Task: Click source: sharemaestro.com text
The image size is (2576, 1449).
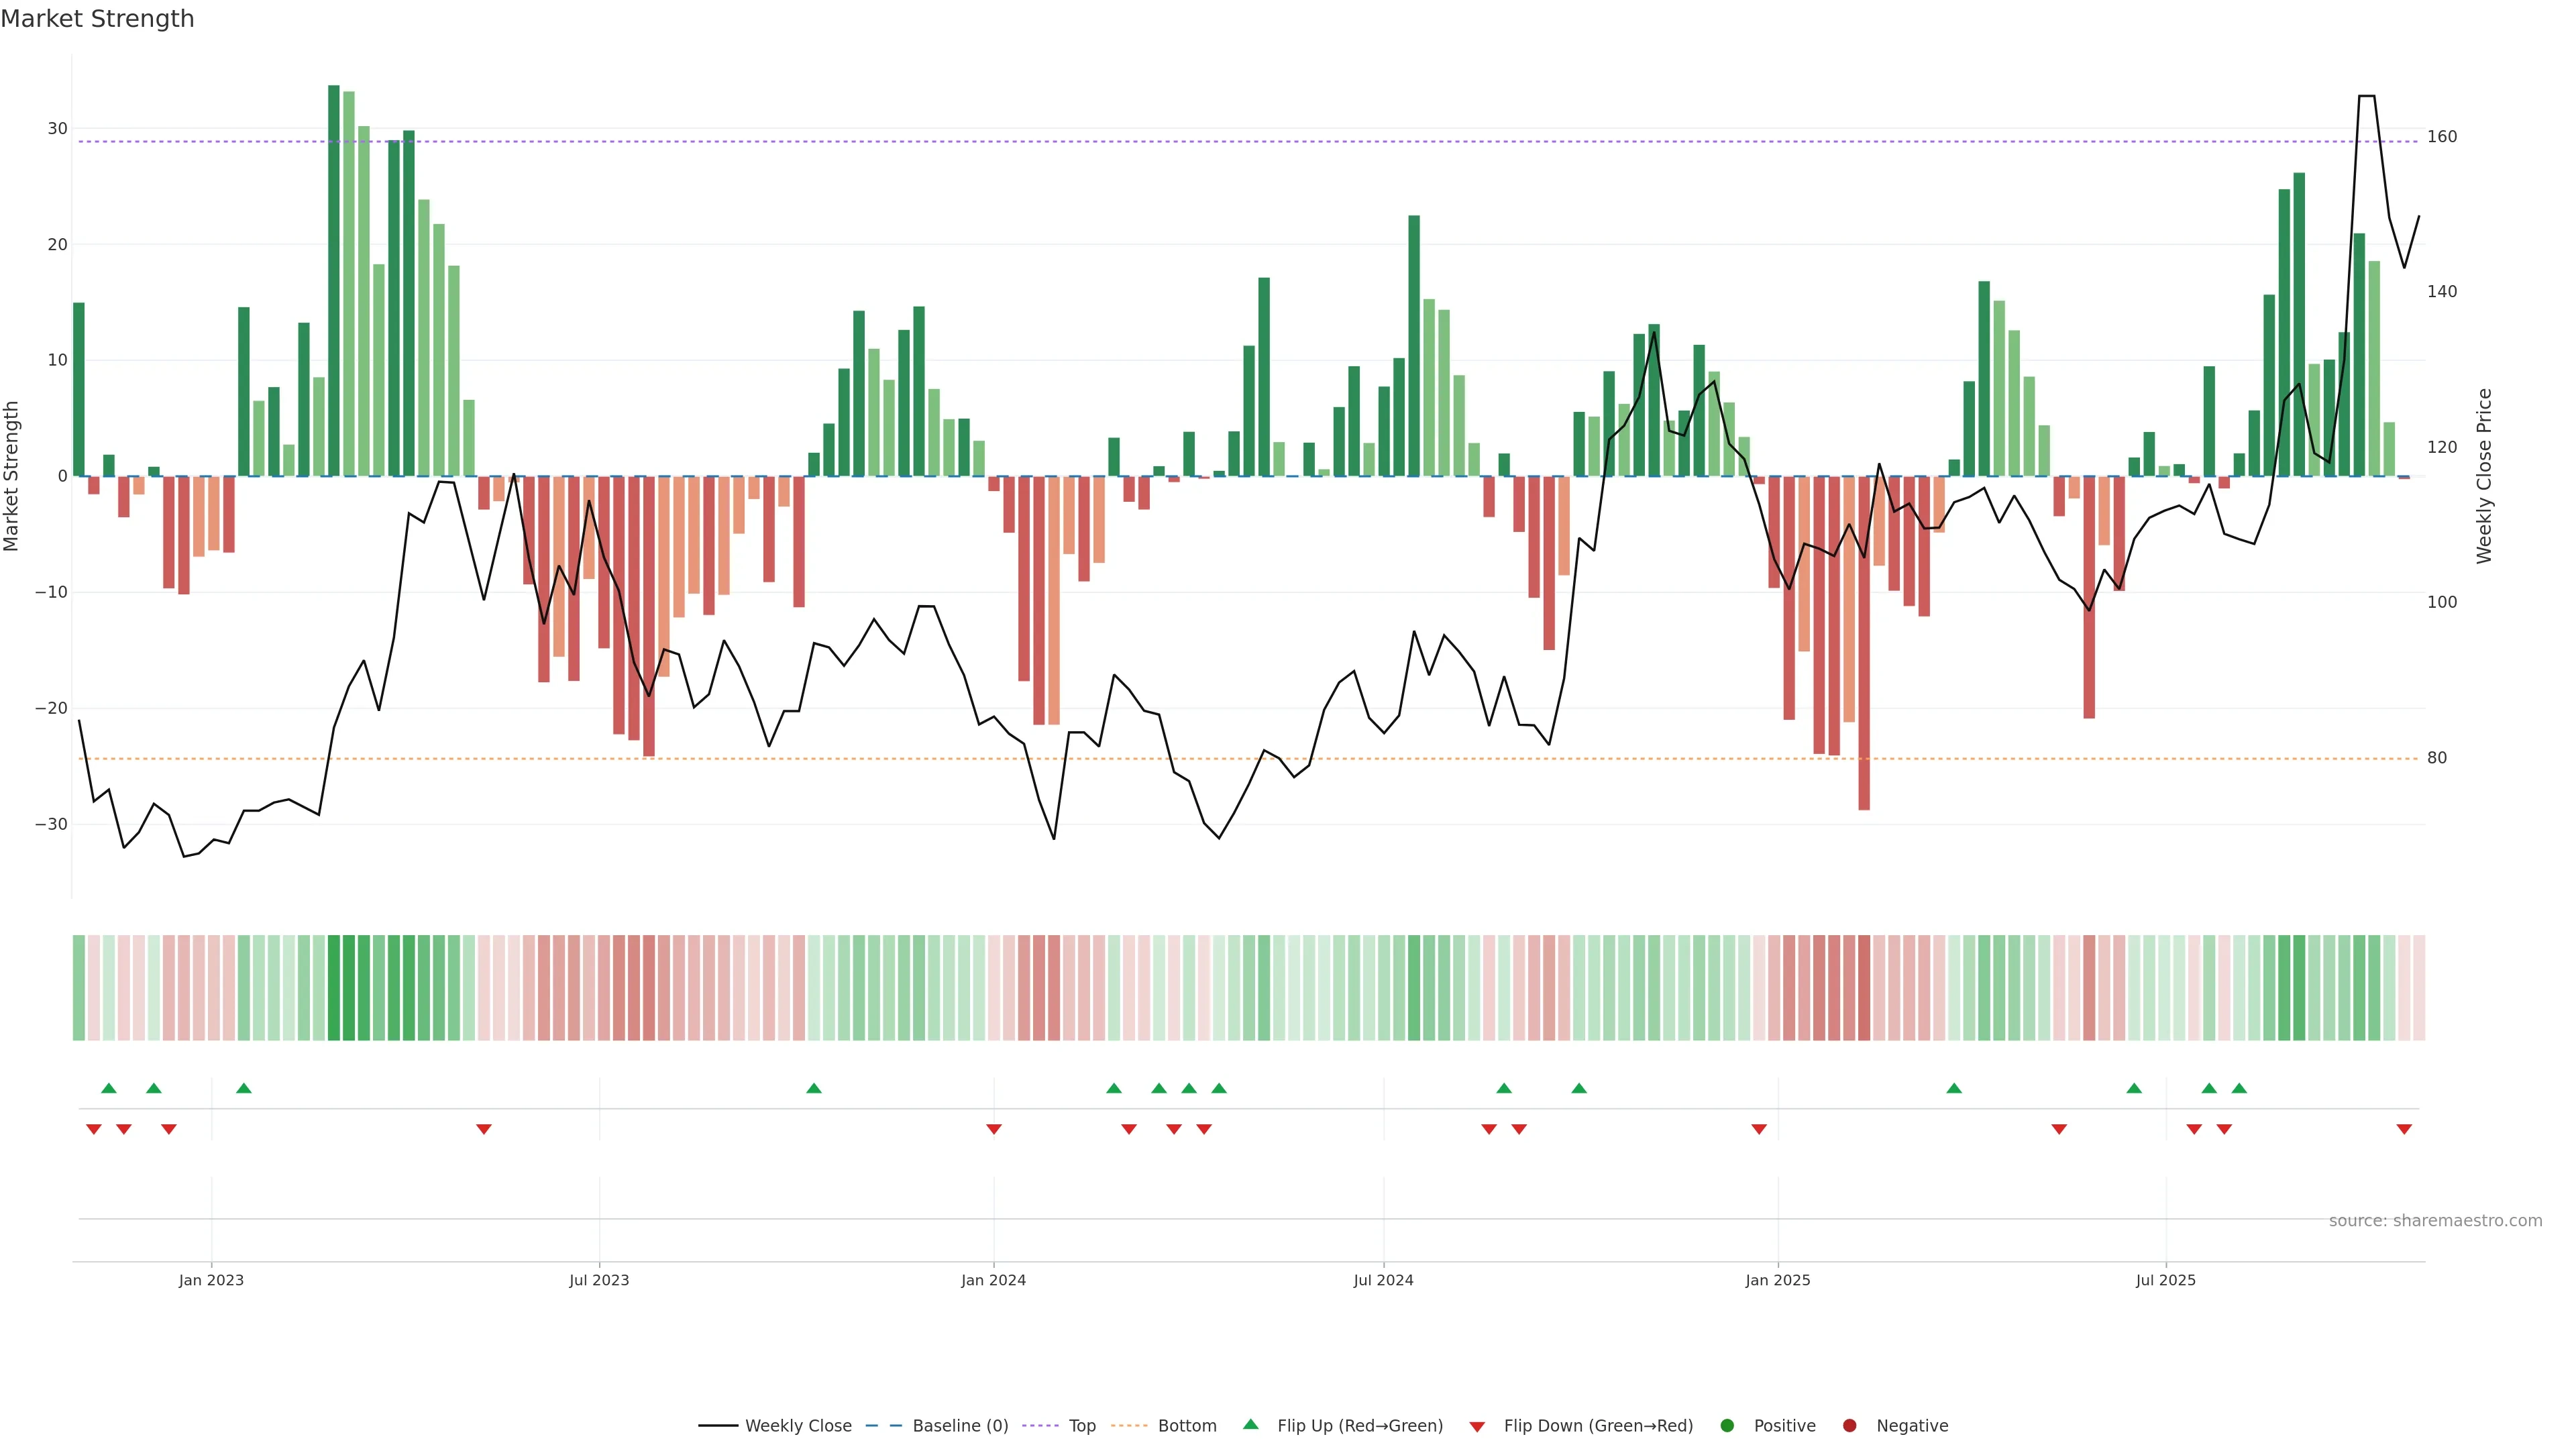Action: pos(2435,1221)
